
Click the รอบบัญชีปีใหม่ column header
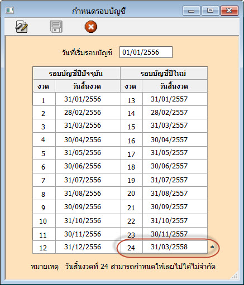[164, 73]
